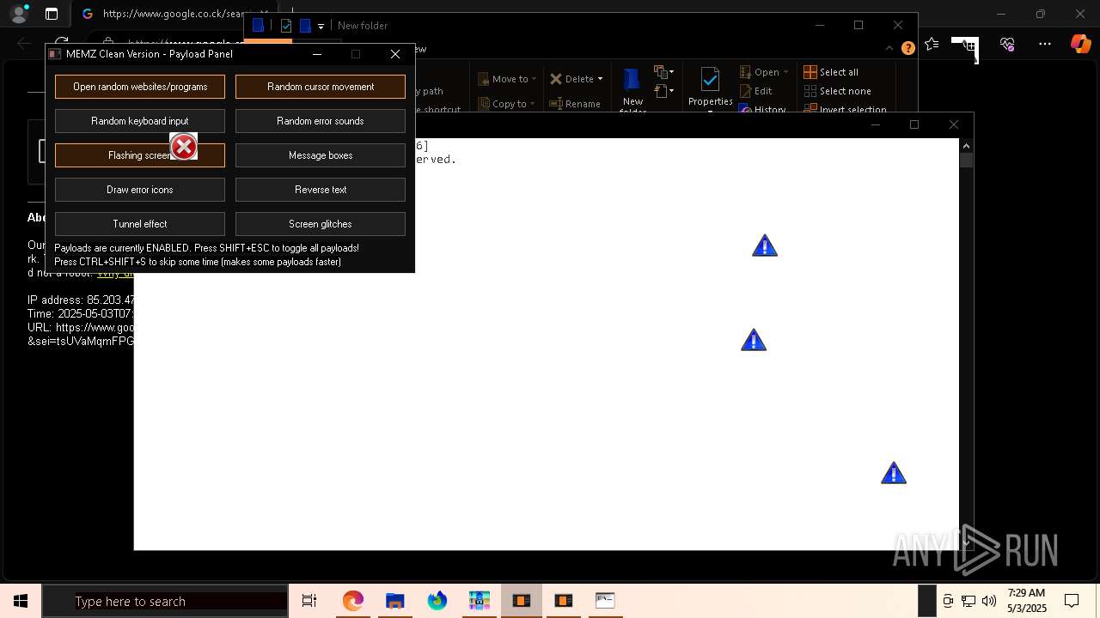The image size is (1100, 618).
Task: Click Edit in Explorer ribbon
Action: 755,91
